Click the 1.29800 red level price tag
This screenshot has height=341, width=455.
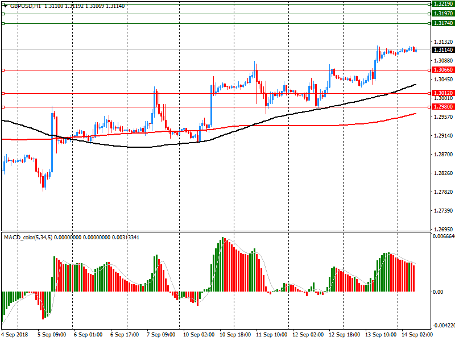point(443,107)
